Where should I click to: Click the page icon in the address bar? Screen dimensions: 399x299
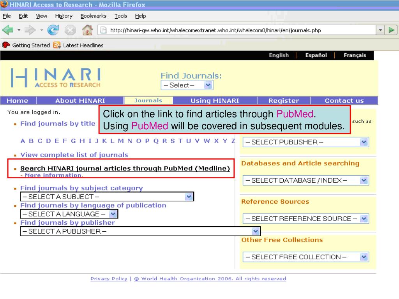[x=103, y=30]
